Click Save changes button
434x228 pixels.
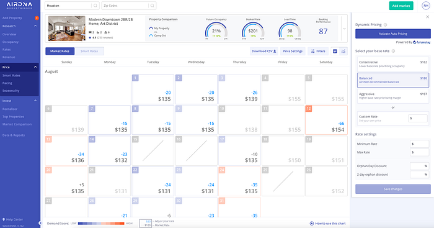[x=393, y=189]
